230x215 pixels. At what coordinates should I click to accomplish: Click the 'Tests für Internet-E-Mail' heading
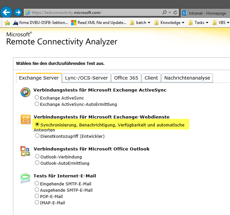[x=65, y=176]
